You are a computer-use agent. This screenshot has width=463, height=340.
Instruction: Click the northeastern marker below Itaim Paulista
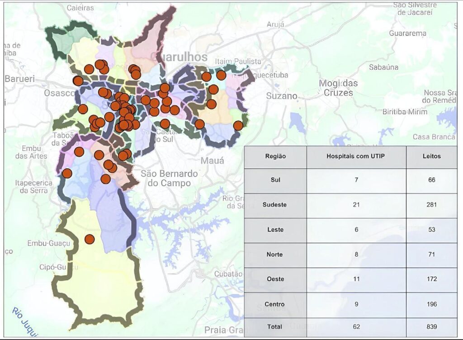pyautogui.click(x=221, y=76)
